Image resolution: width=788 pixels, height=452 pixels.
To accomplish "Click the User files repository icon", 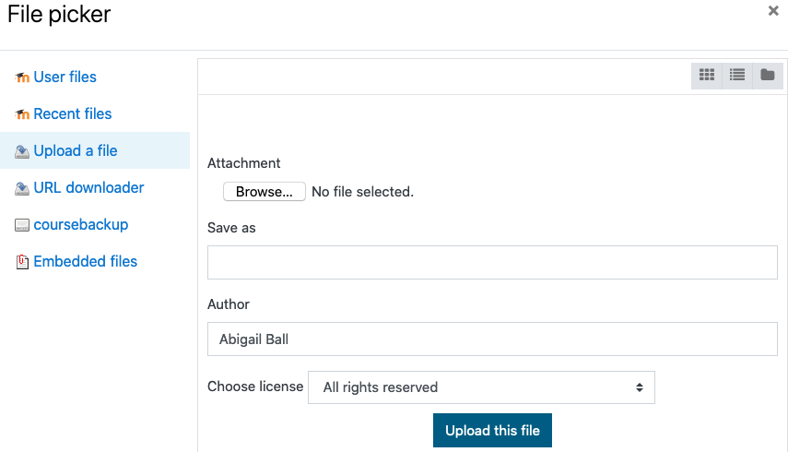I will 23,77.
